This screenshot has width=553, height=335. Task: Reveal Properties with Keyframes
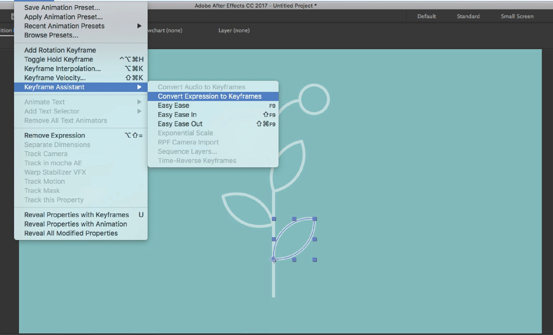pos(77,215)
